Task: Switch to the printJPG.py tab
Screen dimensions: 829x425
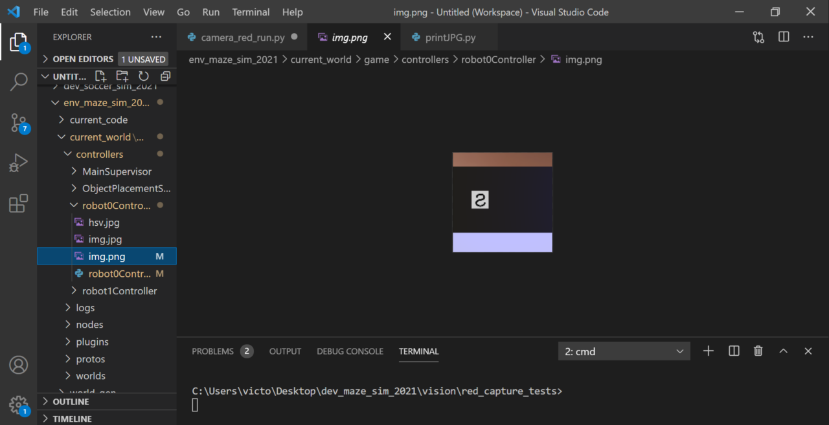Action: point(450,38)
